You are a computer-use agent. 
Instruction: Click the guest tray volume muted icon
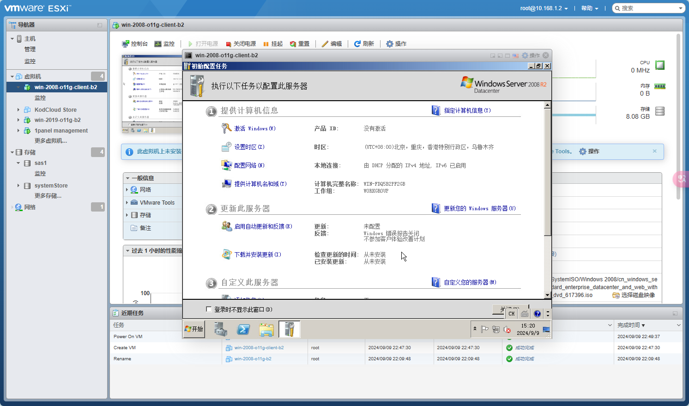[x=507, y=329]
